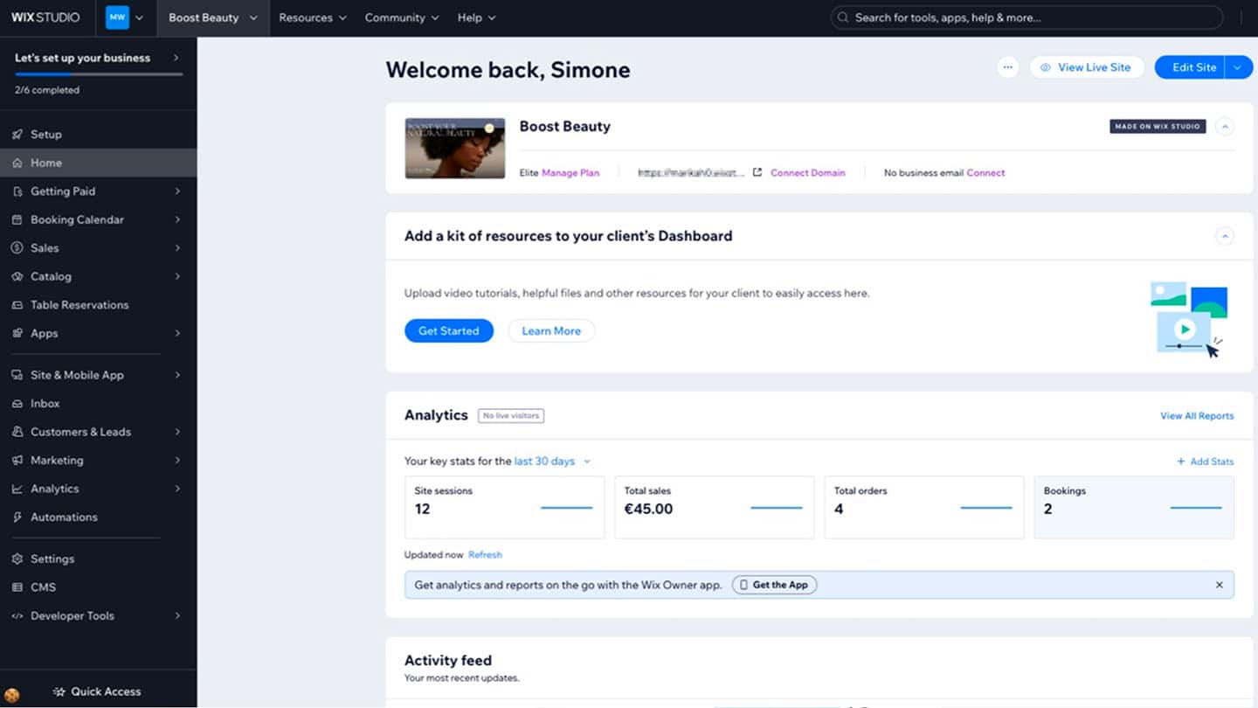Click the cookie icon at bottom left
Viewport: 1258px width, 708px height.
(x=12, y=695)
